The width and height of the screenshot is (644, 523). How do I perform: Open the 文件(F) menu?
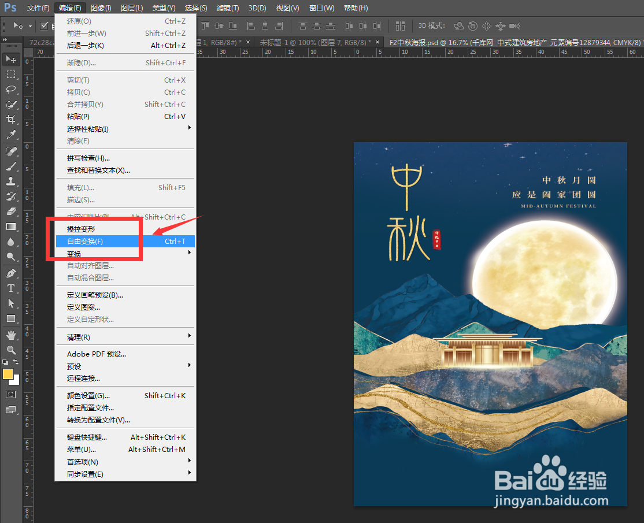(38, 8)
